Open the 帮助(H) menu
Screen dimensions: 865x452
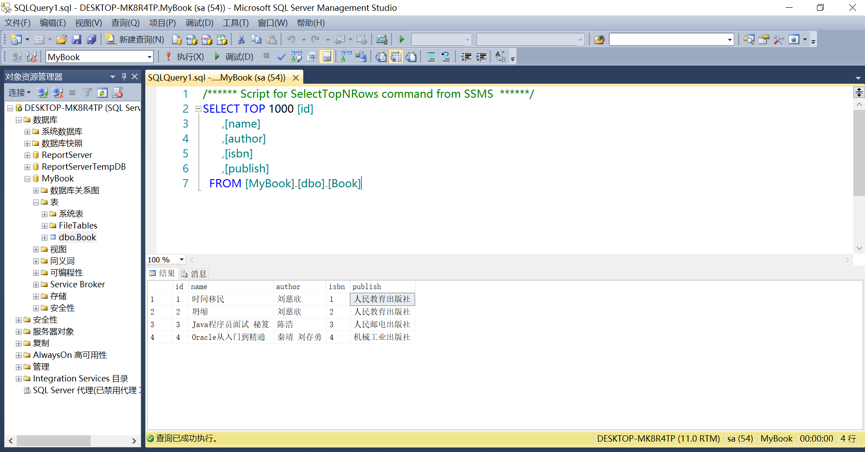coord(311,23)
